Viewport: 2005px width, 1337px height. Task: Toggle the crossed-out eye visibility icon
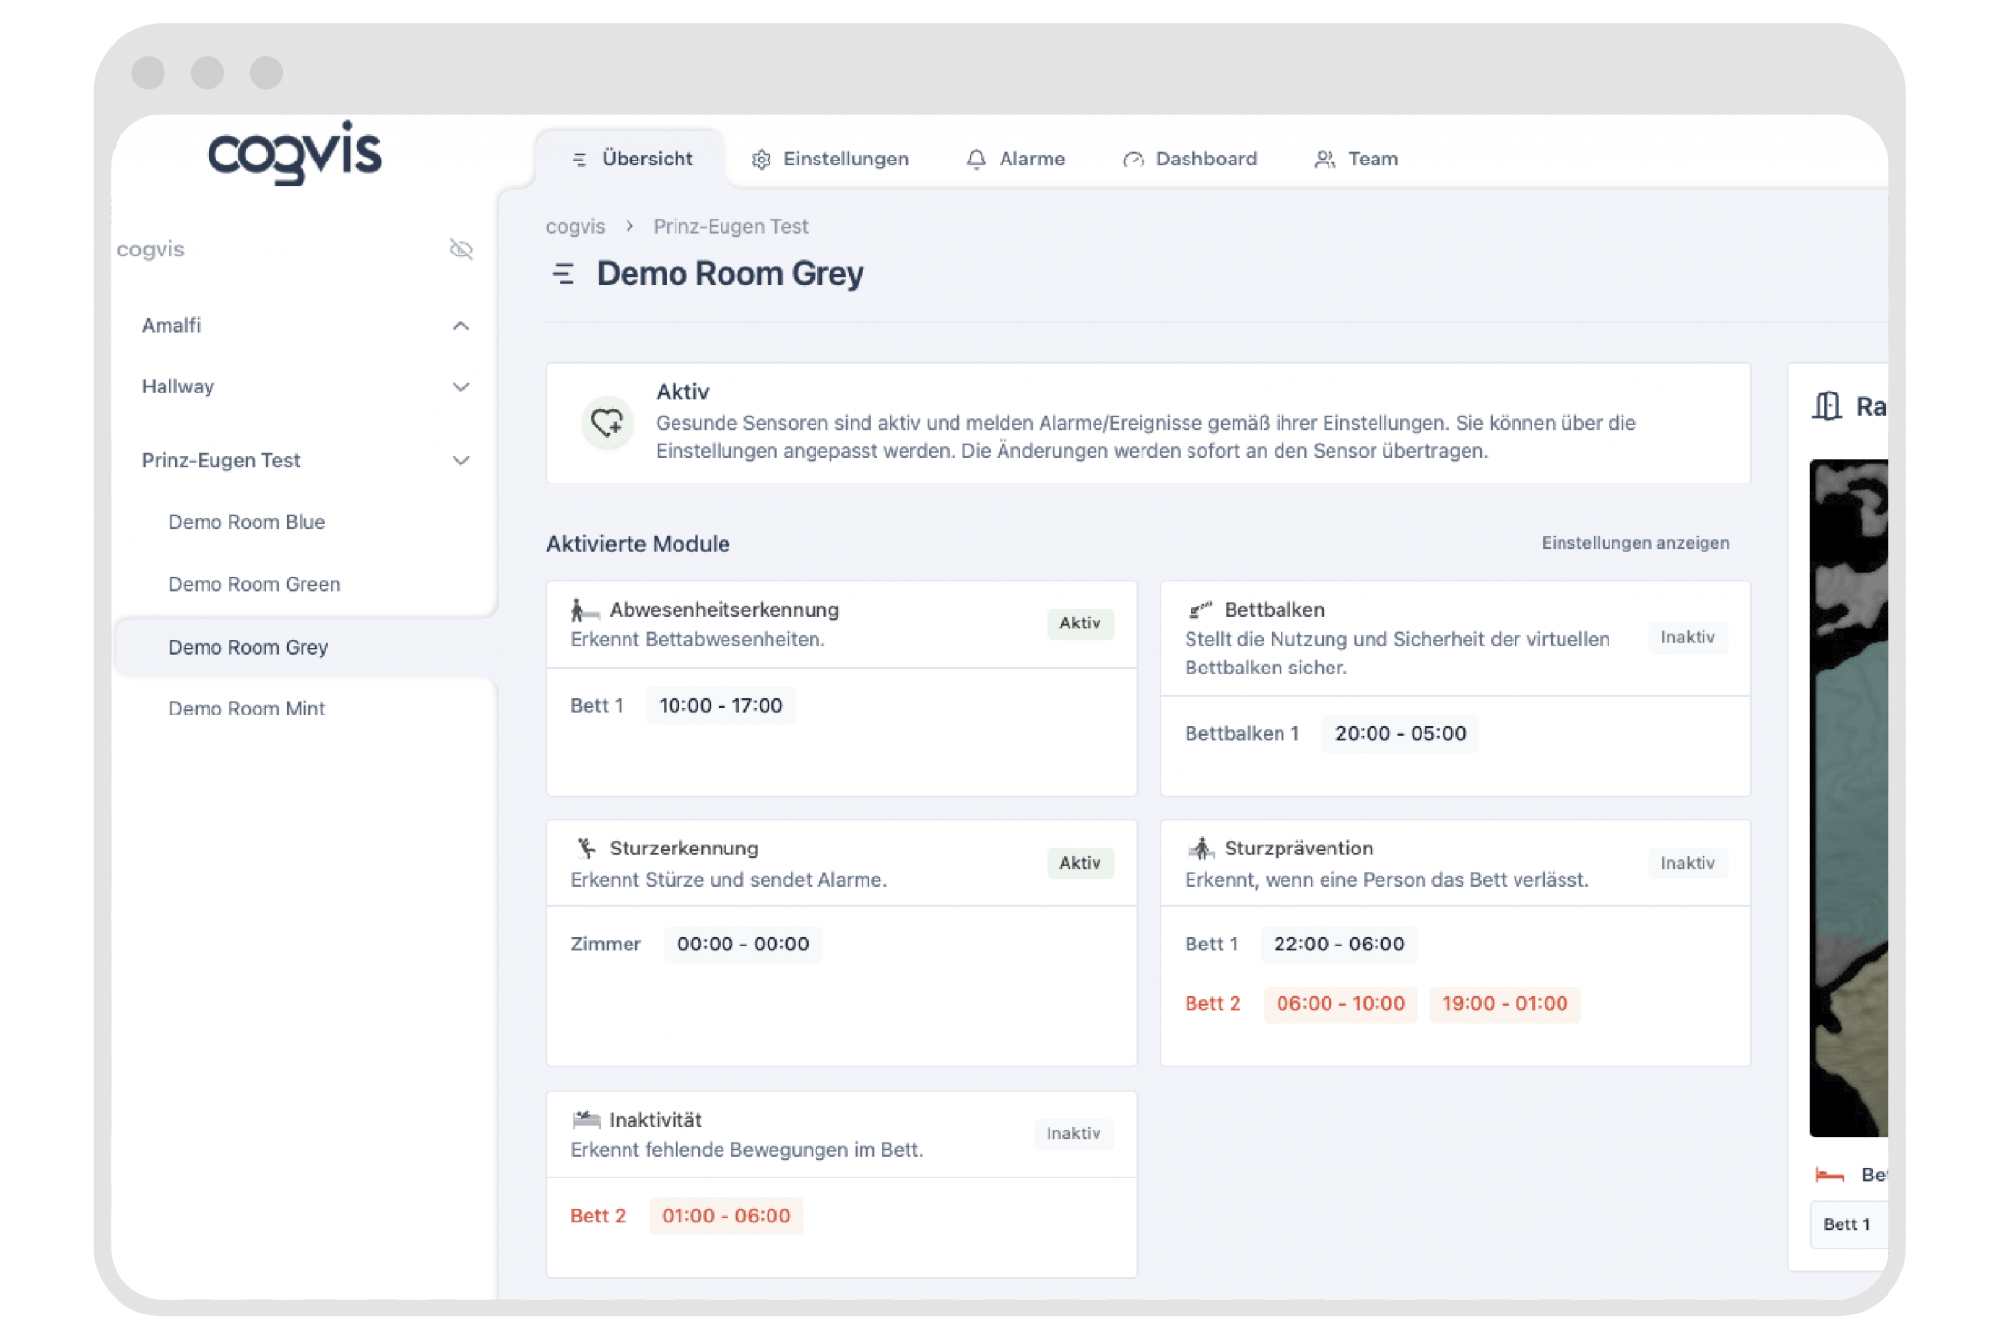click(461, 250)
